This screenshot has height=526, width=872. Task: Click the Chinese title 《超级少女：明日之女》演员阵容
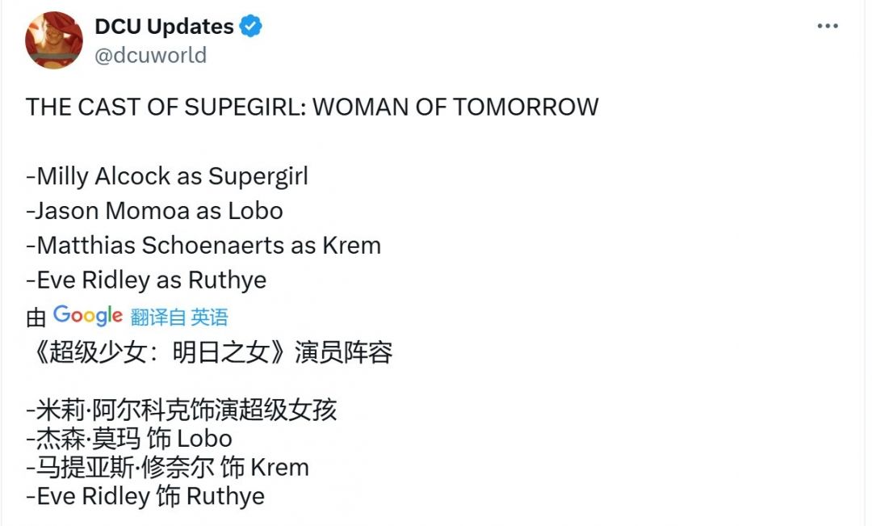tap(209, 353)
